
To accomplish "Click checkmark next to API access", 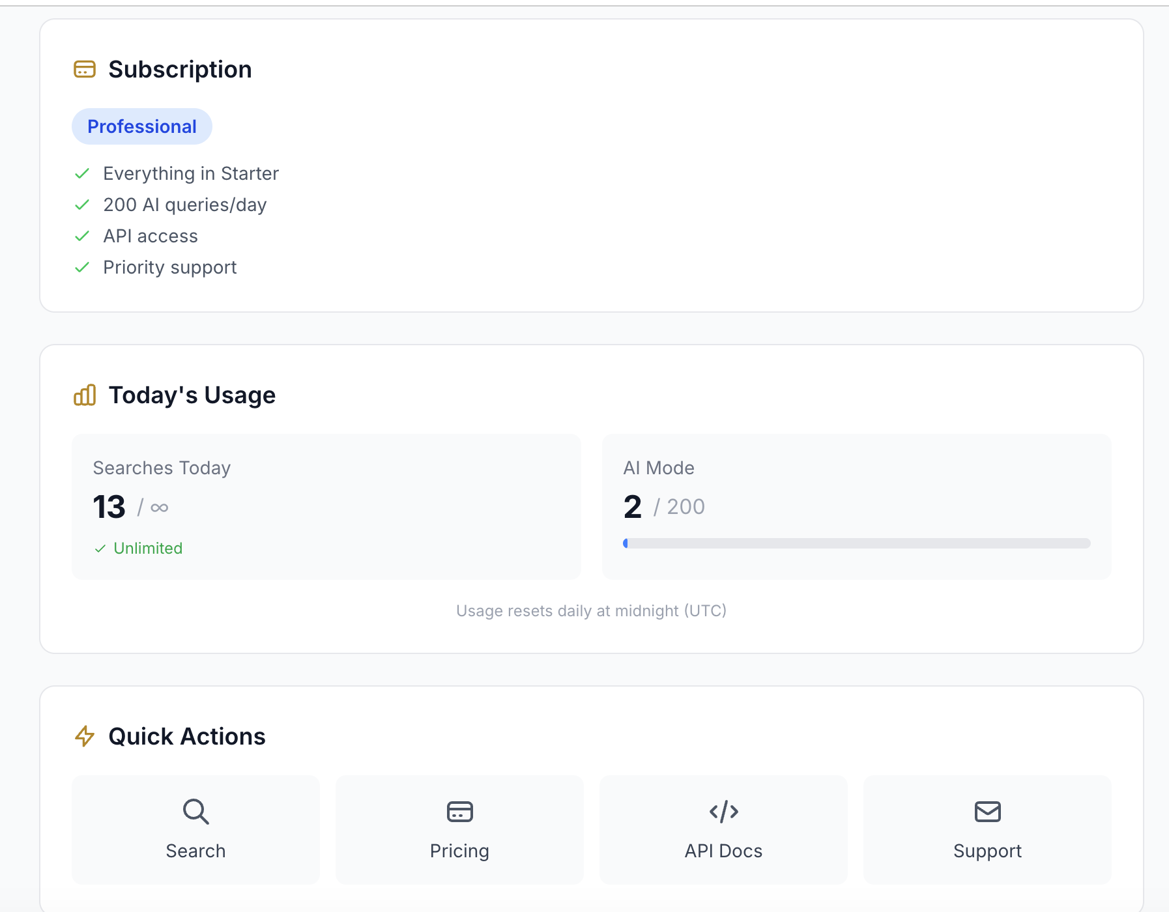I will (82, 236).
